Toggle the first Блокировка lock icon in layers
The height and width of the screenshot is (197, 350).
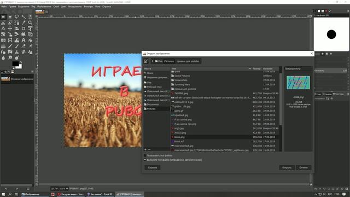pyautogui.click(x=328, y=99)
